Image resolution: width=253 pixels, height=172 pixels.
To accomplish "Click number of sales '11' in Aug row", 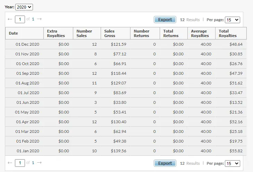I will pos(94,83).
